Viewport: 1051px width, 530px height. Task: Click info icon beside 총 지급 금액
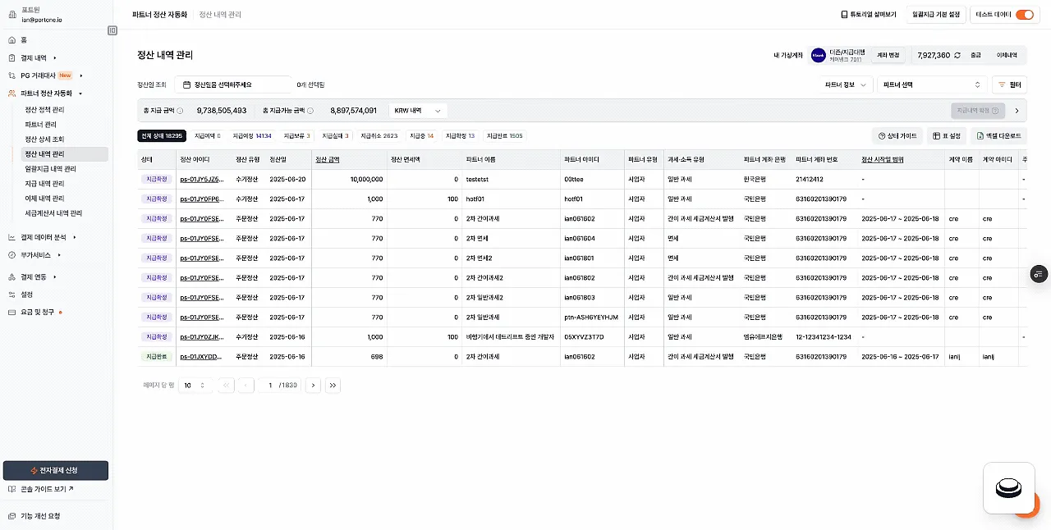180,111
